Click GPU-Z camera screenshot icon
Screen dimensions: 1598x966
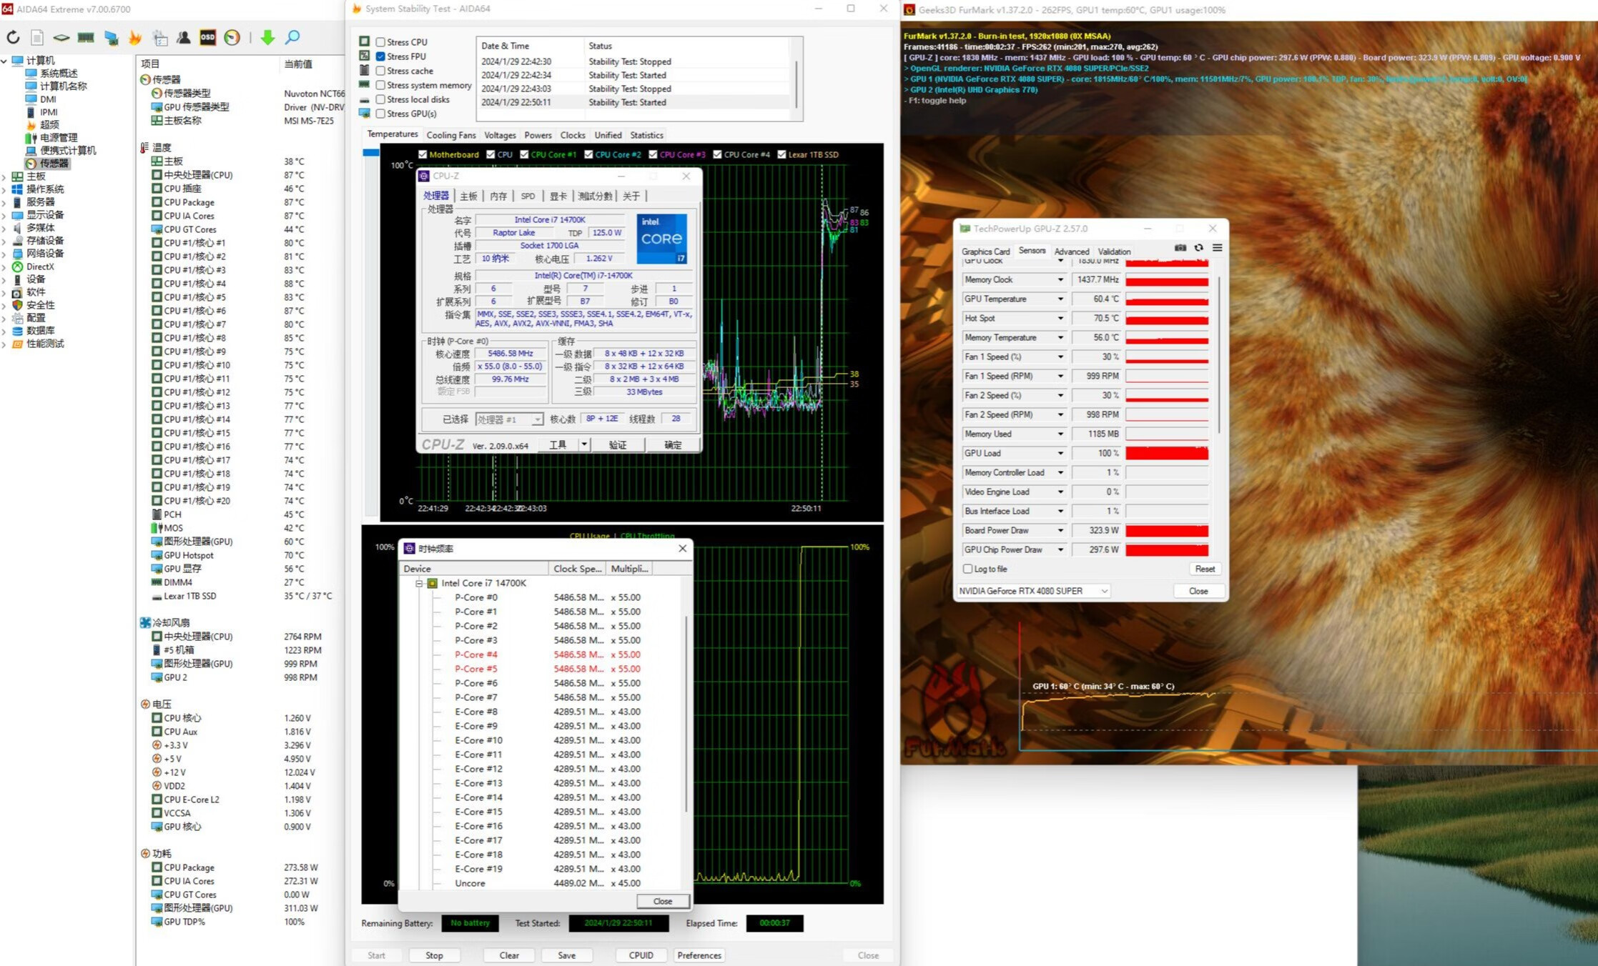pyautogui.click(x=1180, y=248)
